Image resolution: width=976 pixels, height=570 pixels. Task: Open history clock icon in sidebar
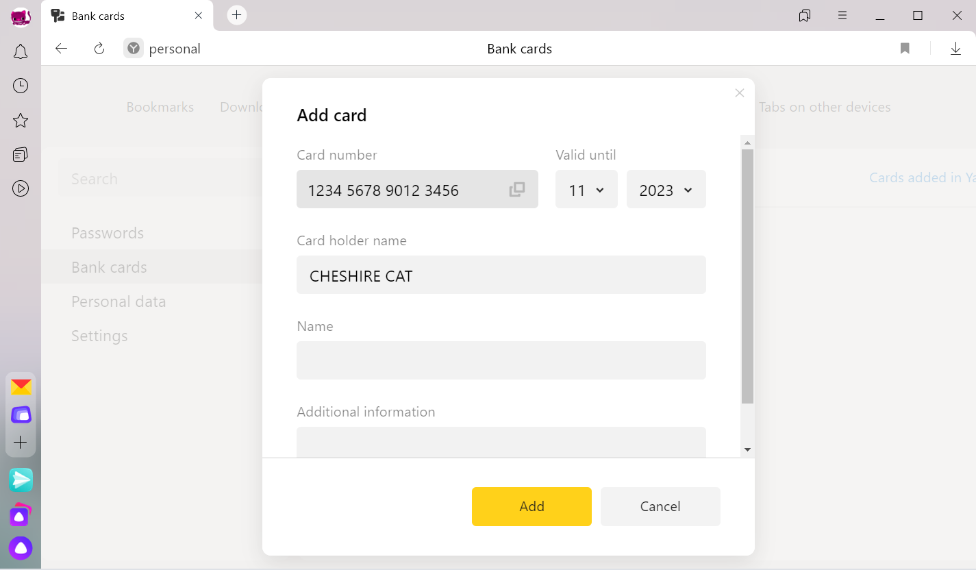[21, 86]
